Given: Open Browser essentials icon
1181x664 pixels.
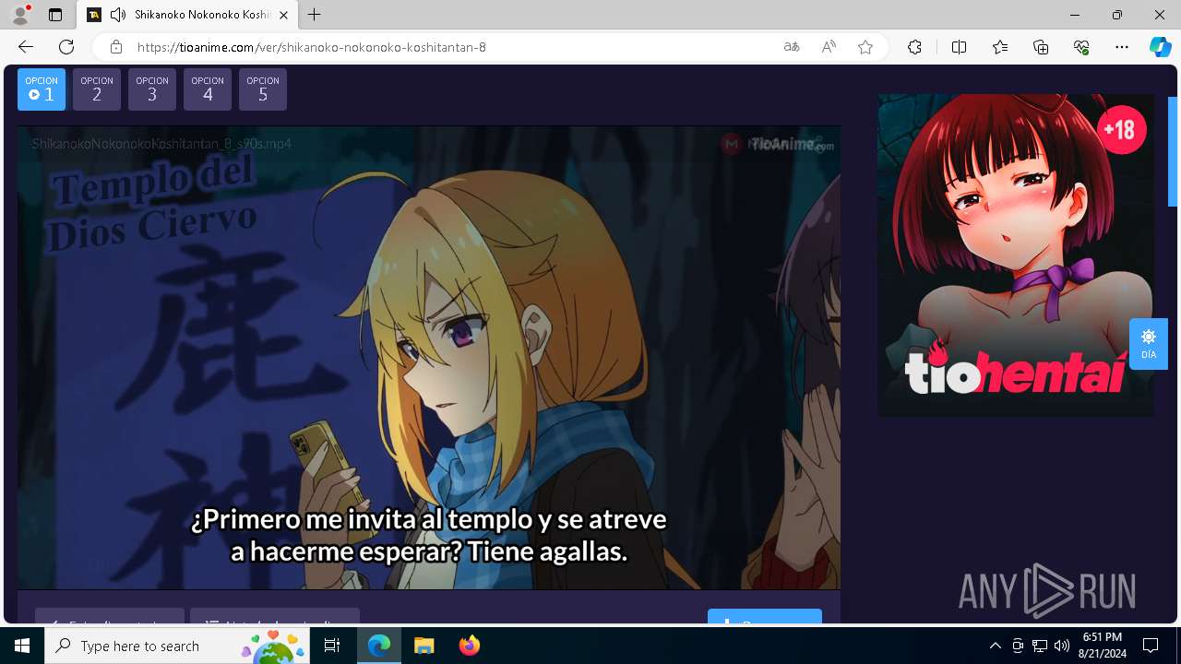Looking at the screenshot, I should (x=1081, y=47).
